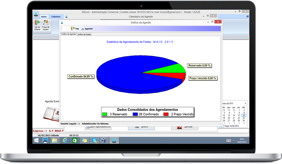Open File Explorer from the taskbar

[x=55, y=140]
